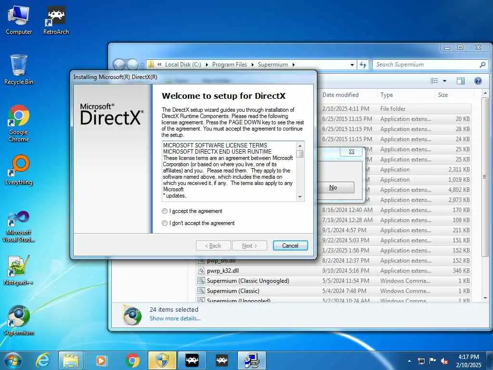
Task: Expand arrow after Local Disk (C:) breadcrumb
Action: [207, 65]
